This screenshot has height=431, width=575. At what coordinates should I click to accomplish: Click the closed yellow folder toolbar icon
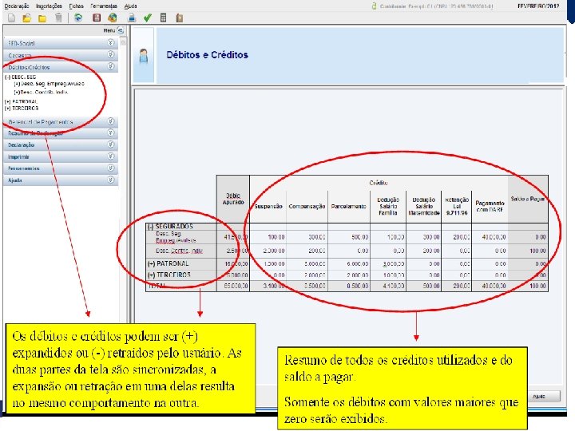42,18
